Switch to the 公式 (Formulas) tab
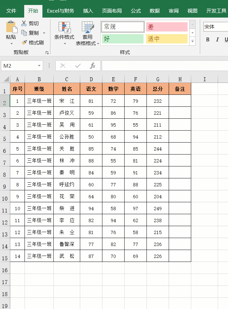This screenshot has height=309, width=228. [136, 11]
